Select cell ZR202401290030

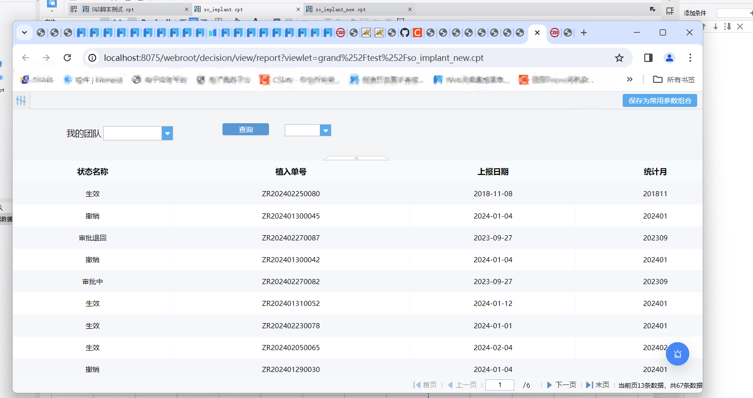click(x=291, y=369)
